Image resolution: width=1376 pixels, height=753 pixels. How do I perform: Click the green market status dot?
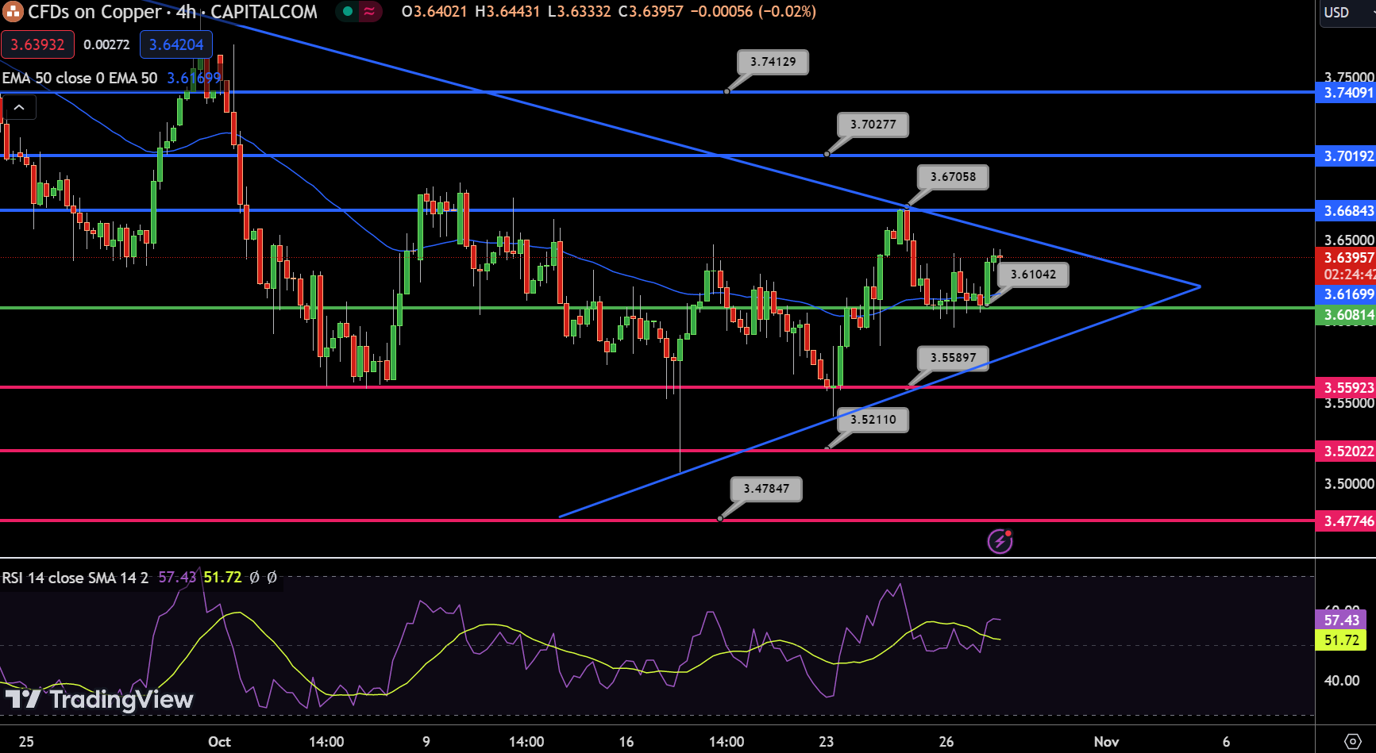point(348,12)
